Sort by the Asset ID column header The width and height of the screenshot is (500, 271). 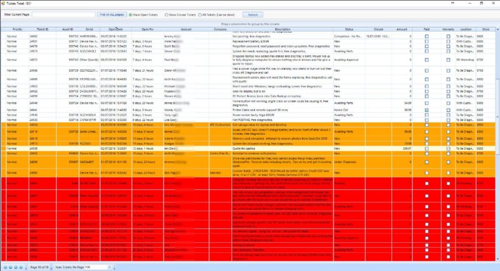[67, 29]
